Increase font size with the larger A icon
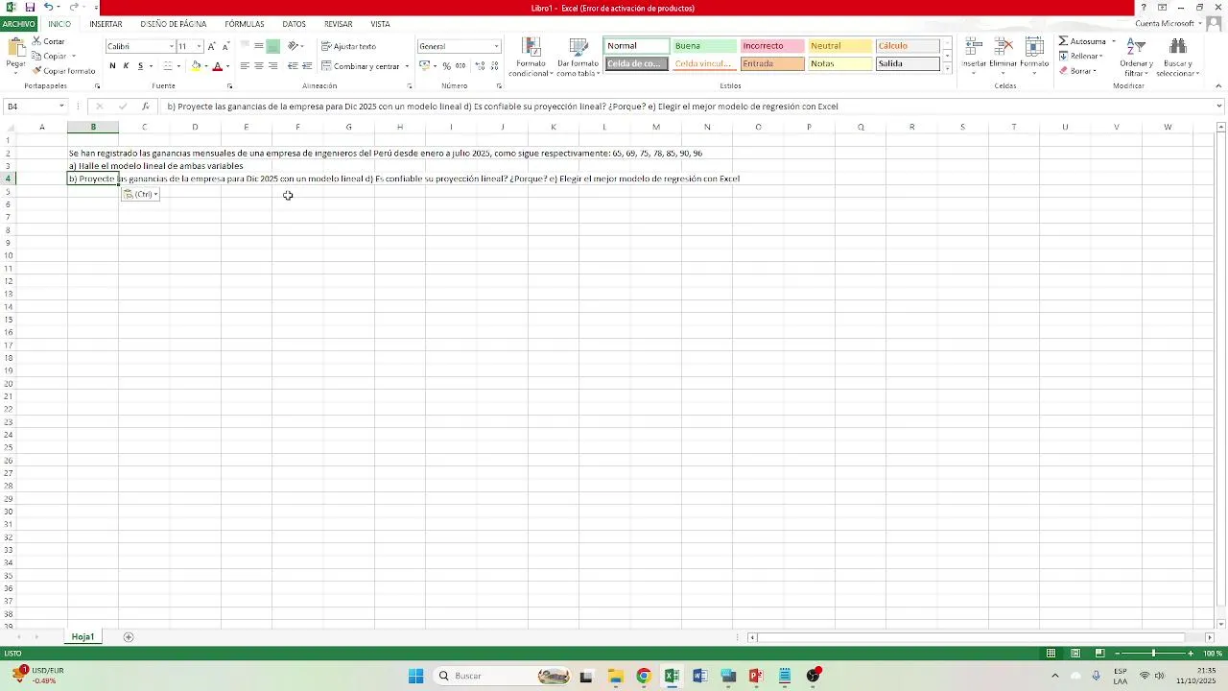 212,46
